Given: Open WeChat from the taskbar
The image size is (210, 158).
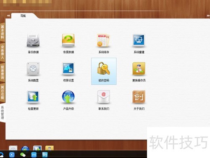Looking at the screenshot, I should [x=23, y=155].
